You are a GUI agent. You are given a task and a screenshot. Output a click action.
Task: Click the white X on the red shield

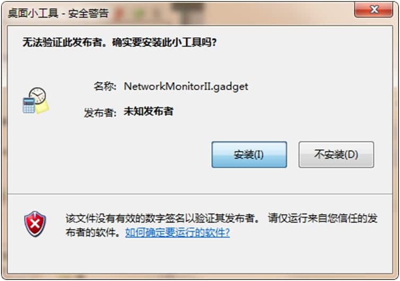[34, 224]
